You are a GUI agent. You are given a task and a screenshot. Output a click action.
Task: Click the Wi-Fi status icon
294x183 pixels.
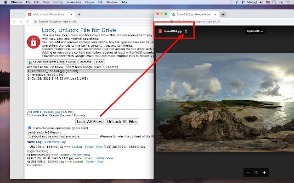tap(243, 2)
